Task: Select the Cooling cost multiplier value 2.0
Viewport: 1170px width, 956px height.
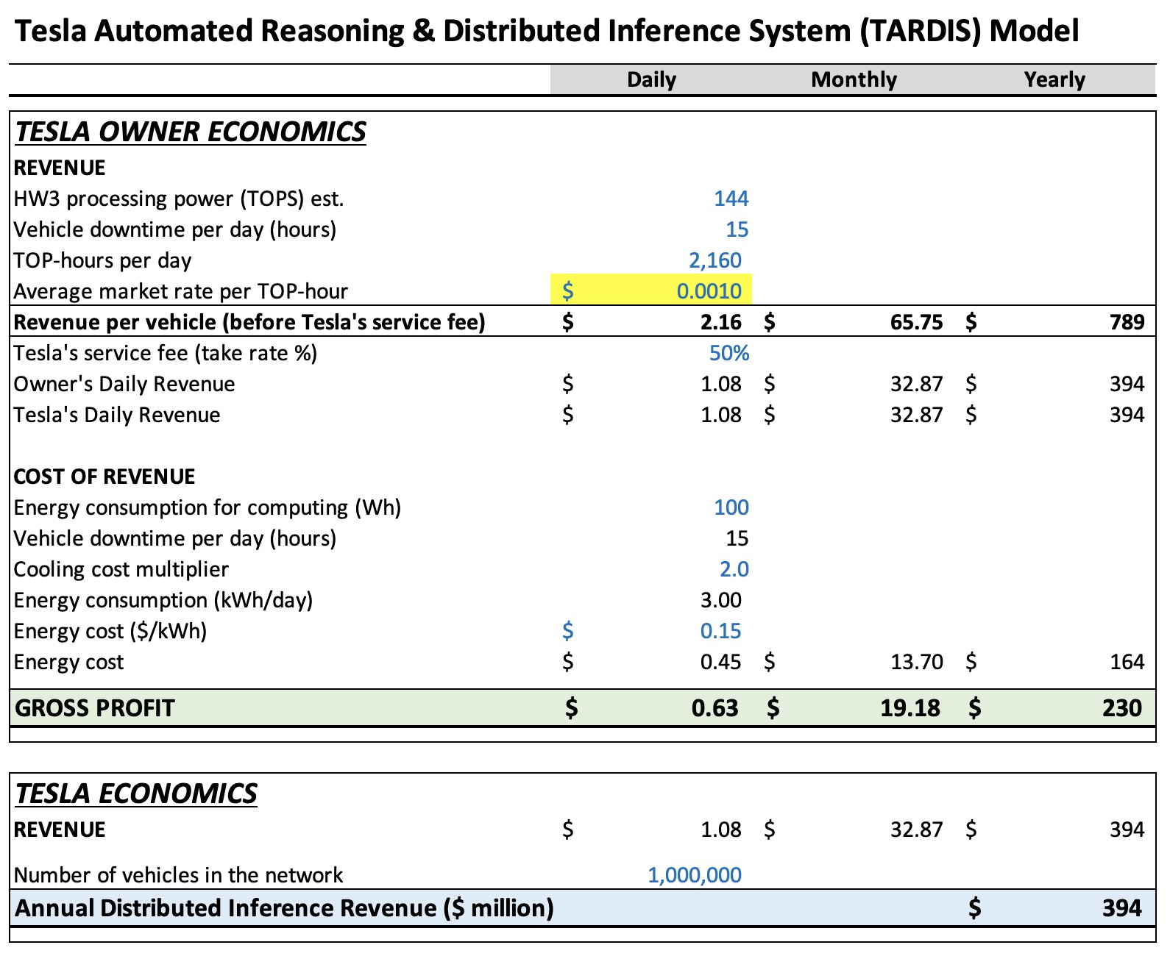Action: (734, 569)
